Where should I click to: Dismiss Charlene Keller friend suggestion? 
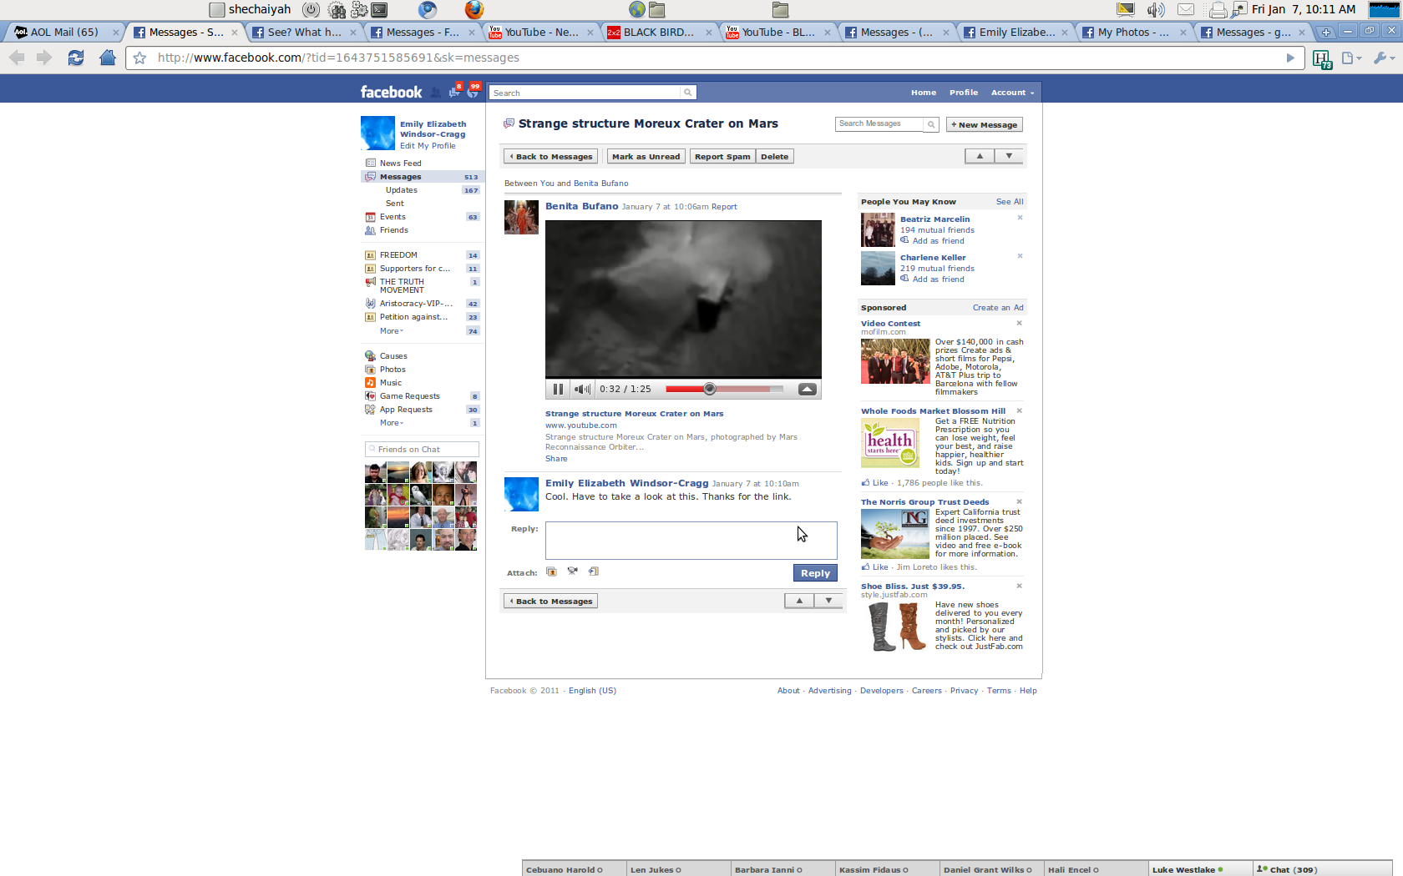click(1020, 256)
